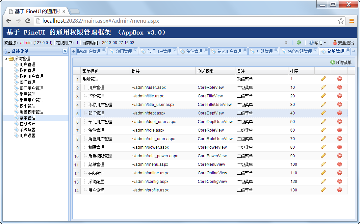Edit the ~/admin/profile.aspx menu row
This screenshot has width=360, height=224.
(323, 190)
